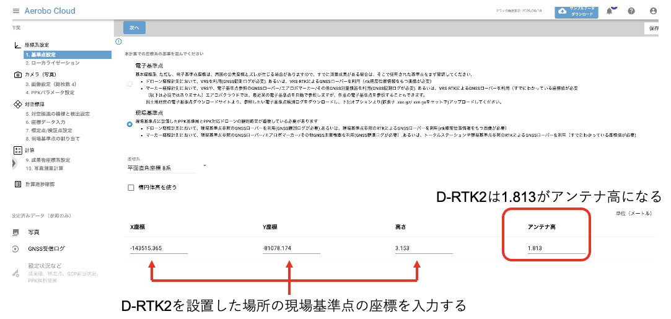Click the diamond marker icon for 対空標識

[17, 104]
